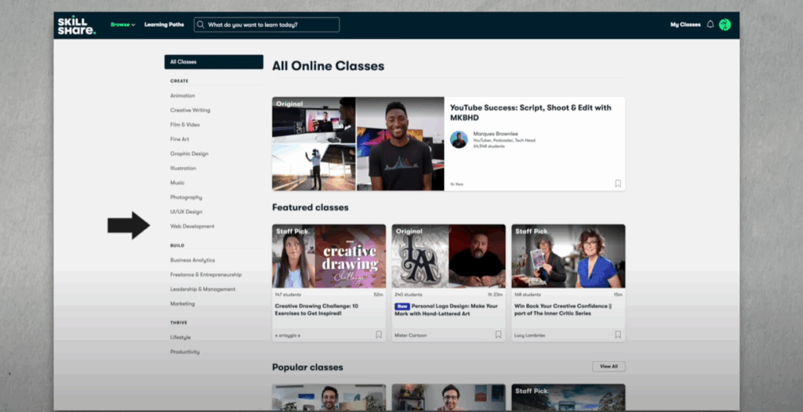Bookmark the Personal Logo Design class
The height and width of the screenshot is (412, 803).
(498, 334)
